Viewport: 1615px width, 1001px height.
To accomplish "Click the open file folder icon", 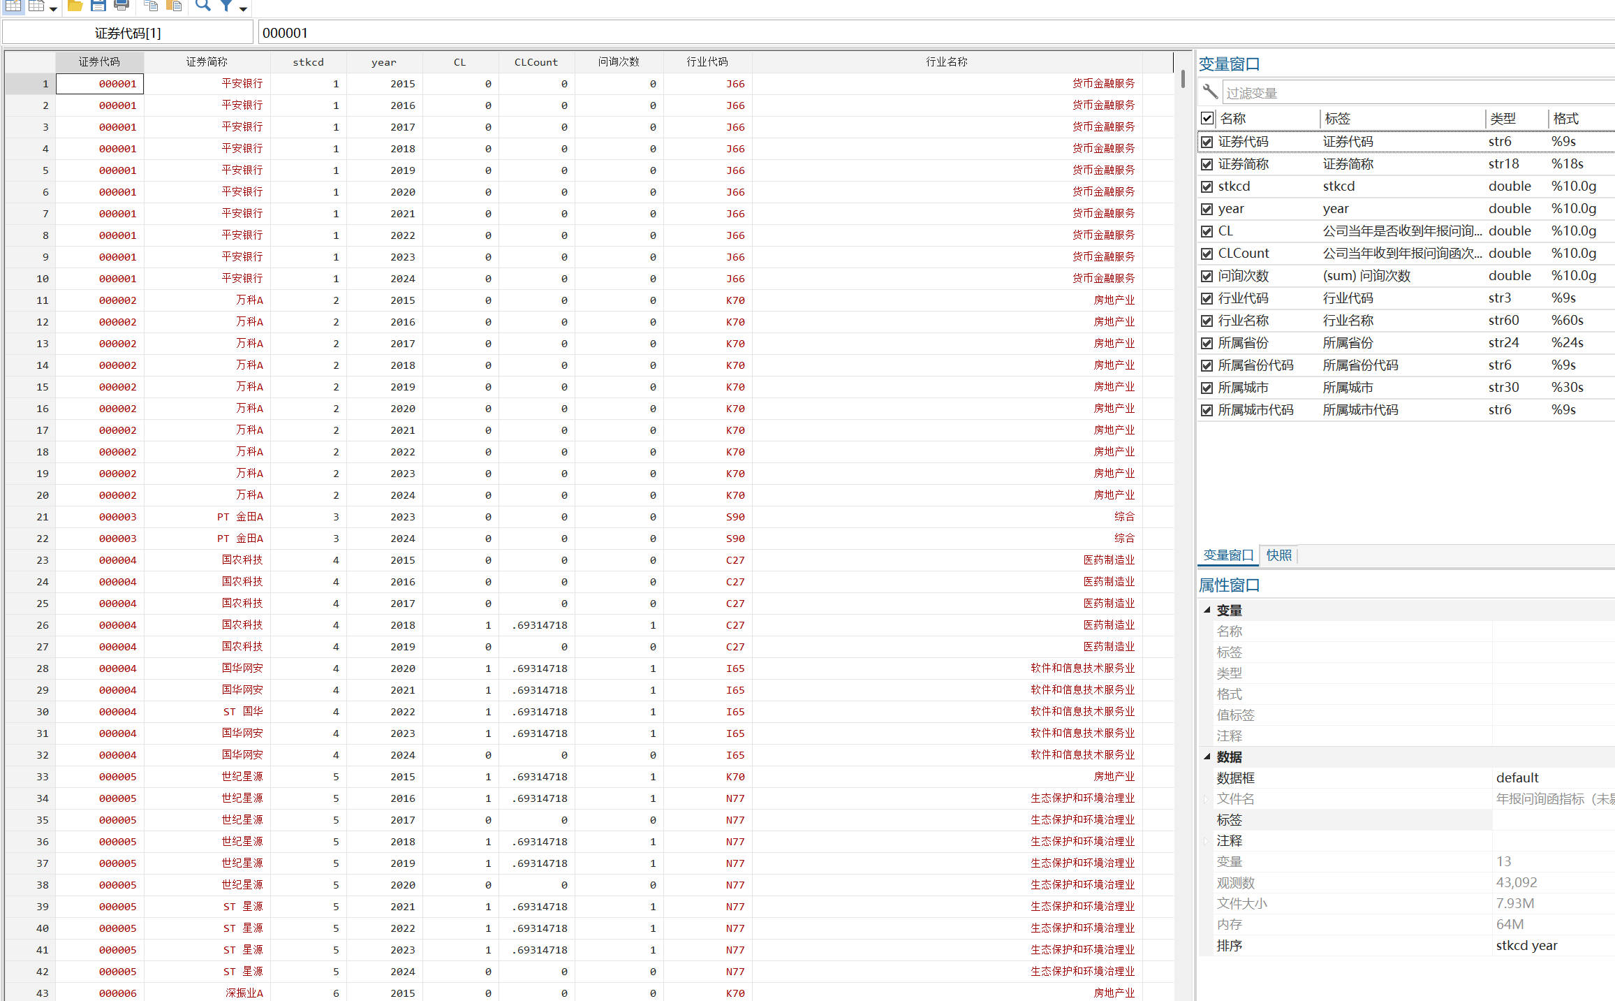I will click(75, 6).
